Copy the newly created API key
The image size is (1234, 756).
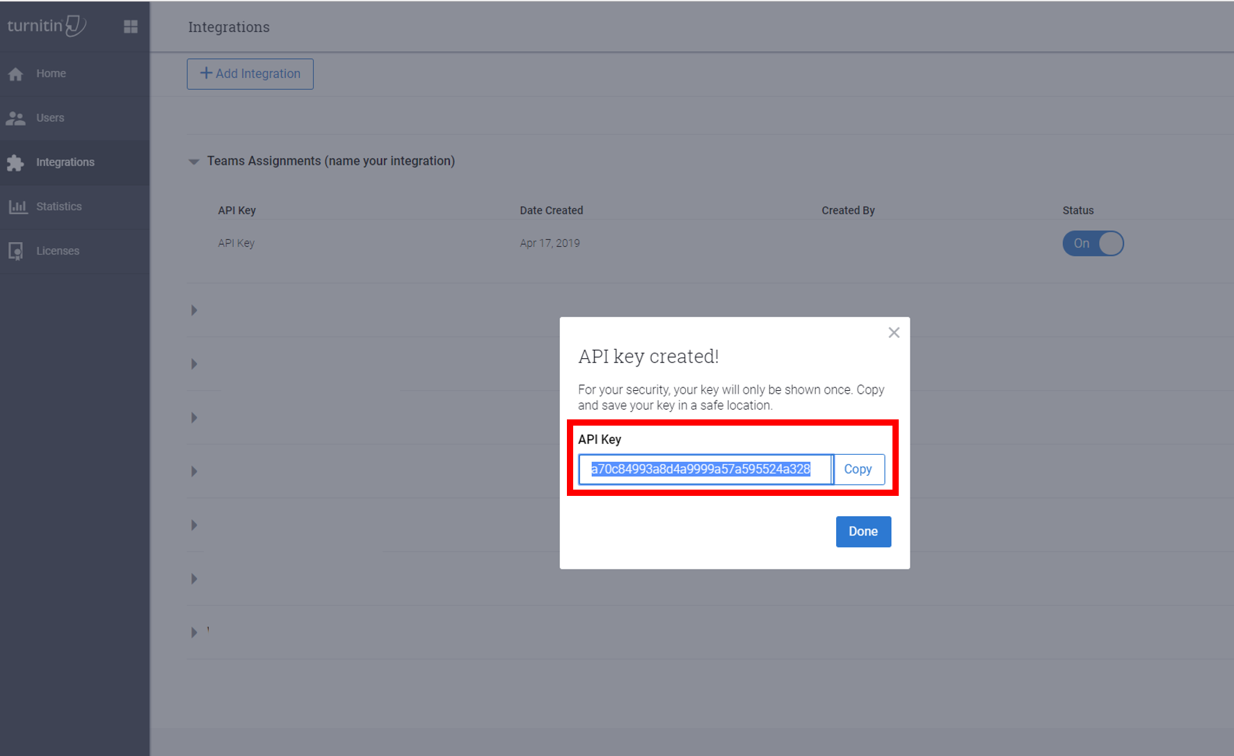858,469
